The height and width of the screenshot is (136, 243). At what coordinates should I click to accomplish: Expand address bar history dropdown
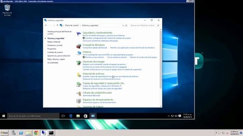(x=123, y=25)
